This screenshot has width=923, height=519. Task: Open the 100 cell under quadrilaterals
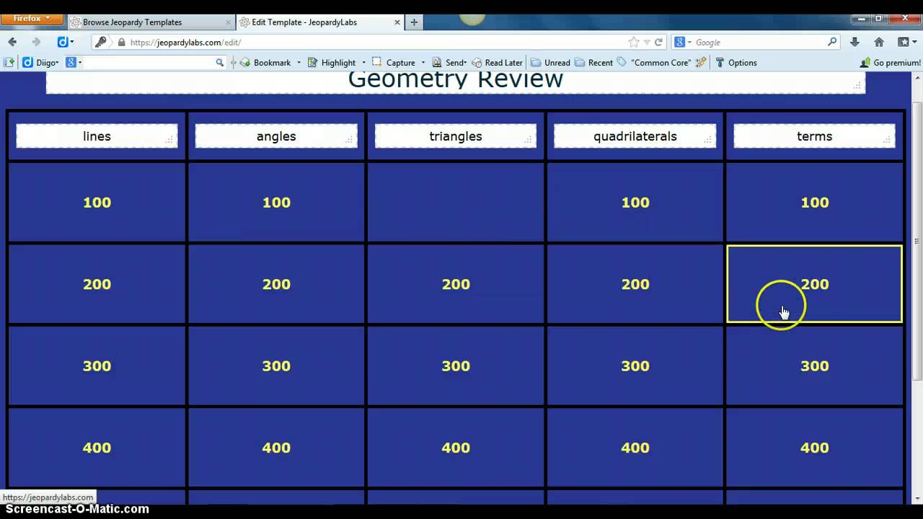coord(635,203)
